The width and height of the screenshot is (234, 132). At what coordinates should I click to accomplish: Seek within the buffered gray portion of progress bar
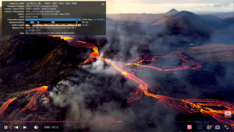pyautogui.click(x=119, y=121)
